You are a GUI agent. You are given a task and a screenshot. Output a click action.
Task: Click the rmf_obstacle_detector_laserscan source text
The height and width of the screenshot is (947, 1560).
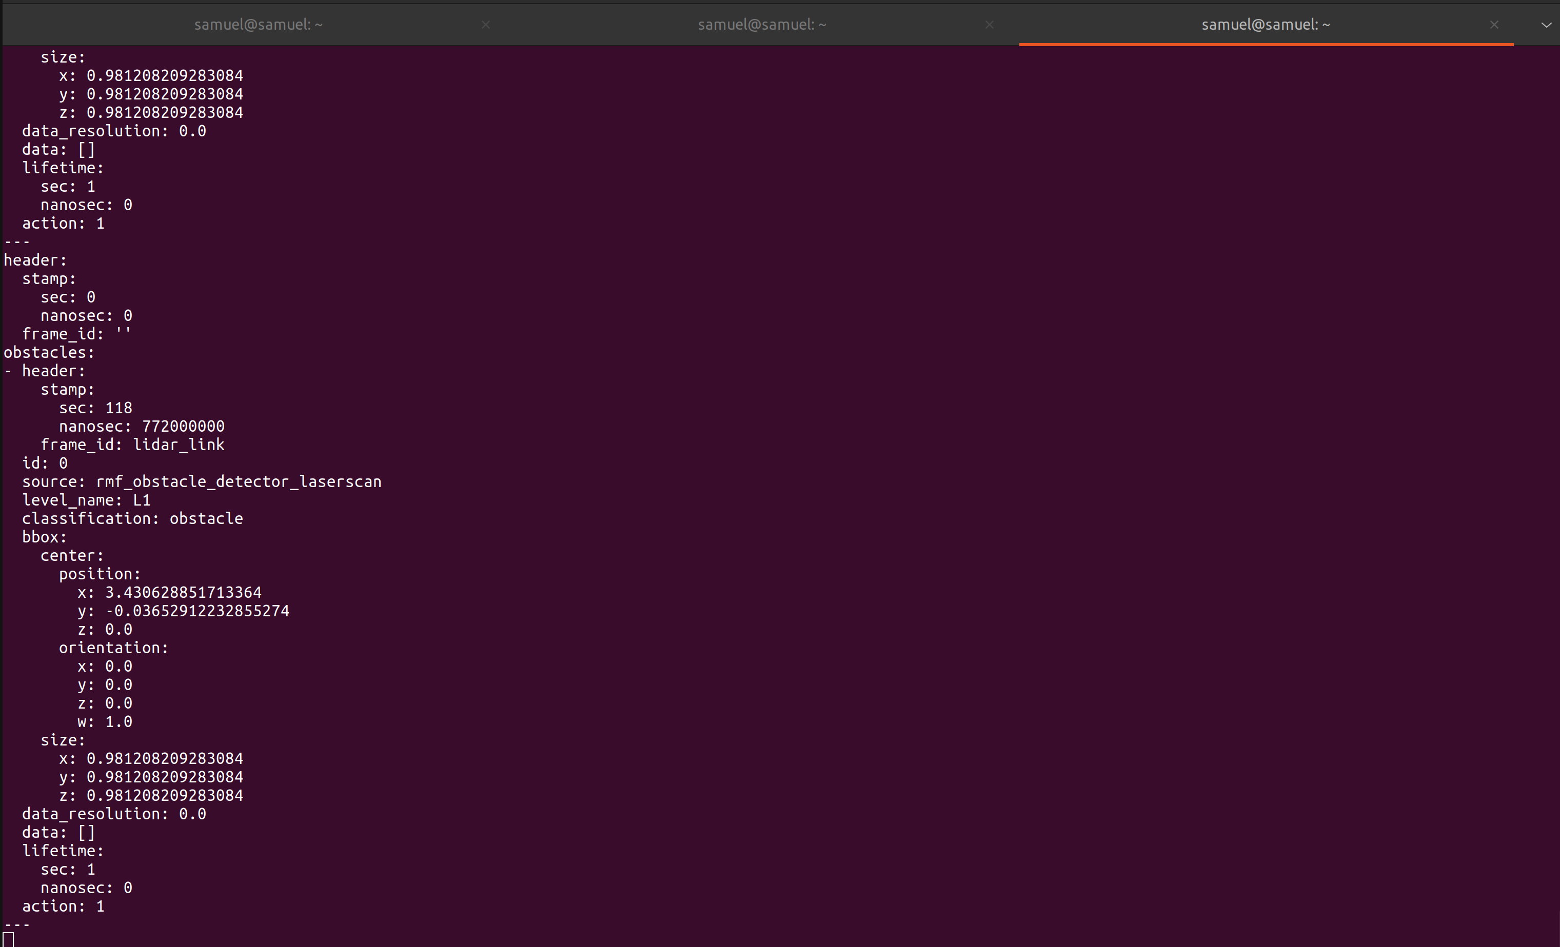pyautogui.click(x=238, y=481)
